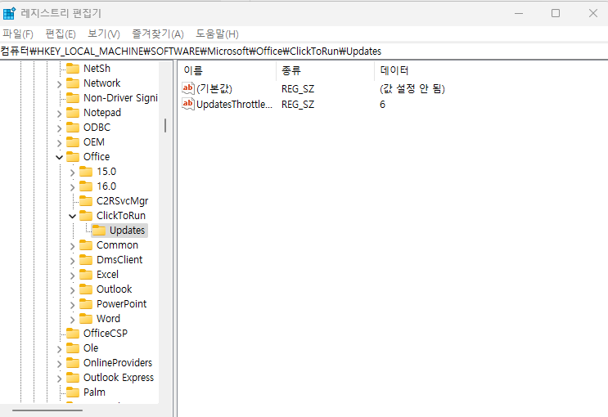Select the Excel key label
608x417 pixels.
107,275
